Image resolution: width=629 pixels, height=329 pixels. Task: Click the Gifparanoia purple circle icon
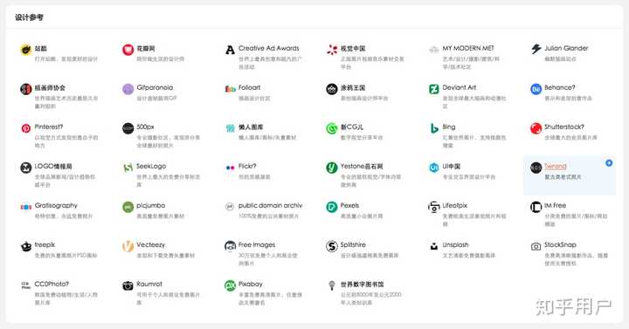[x=128, y=89]
